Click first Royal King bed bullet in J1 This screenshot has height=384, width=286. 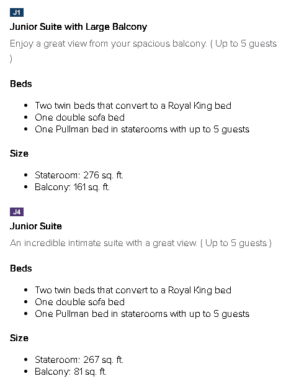click(133, 106)
